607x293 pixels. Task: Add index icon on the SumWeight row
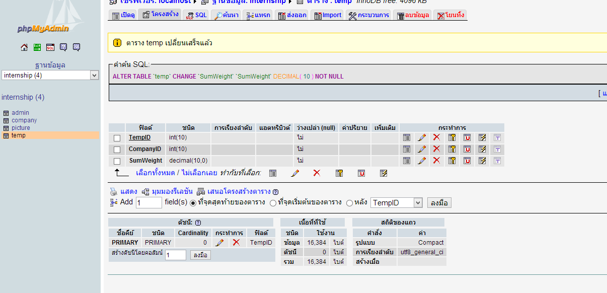[482, 161]
